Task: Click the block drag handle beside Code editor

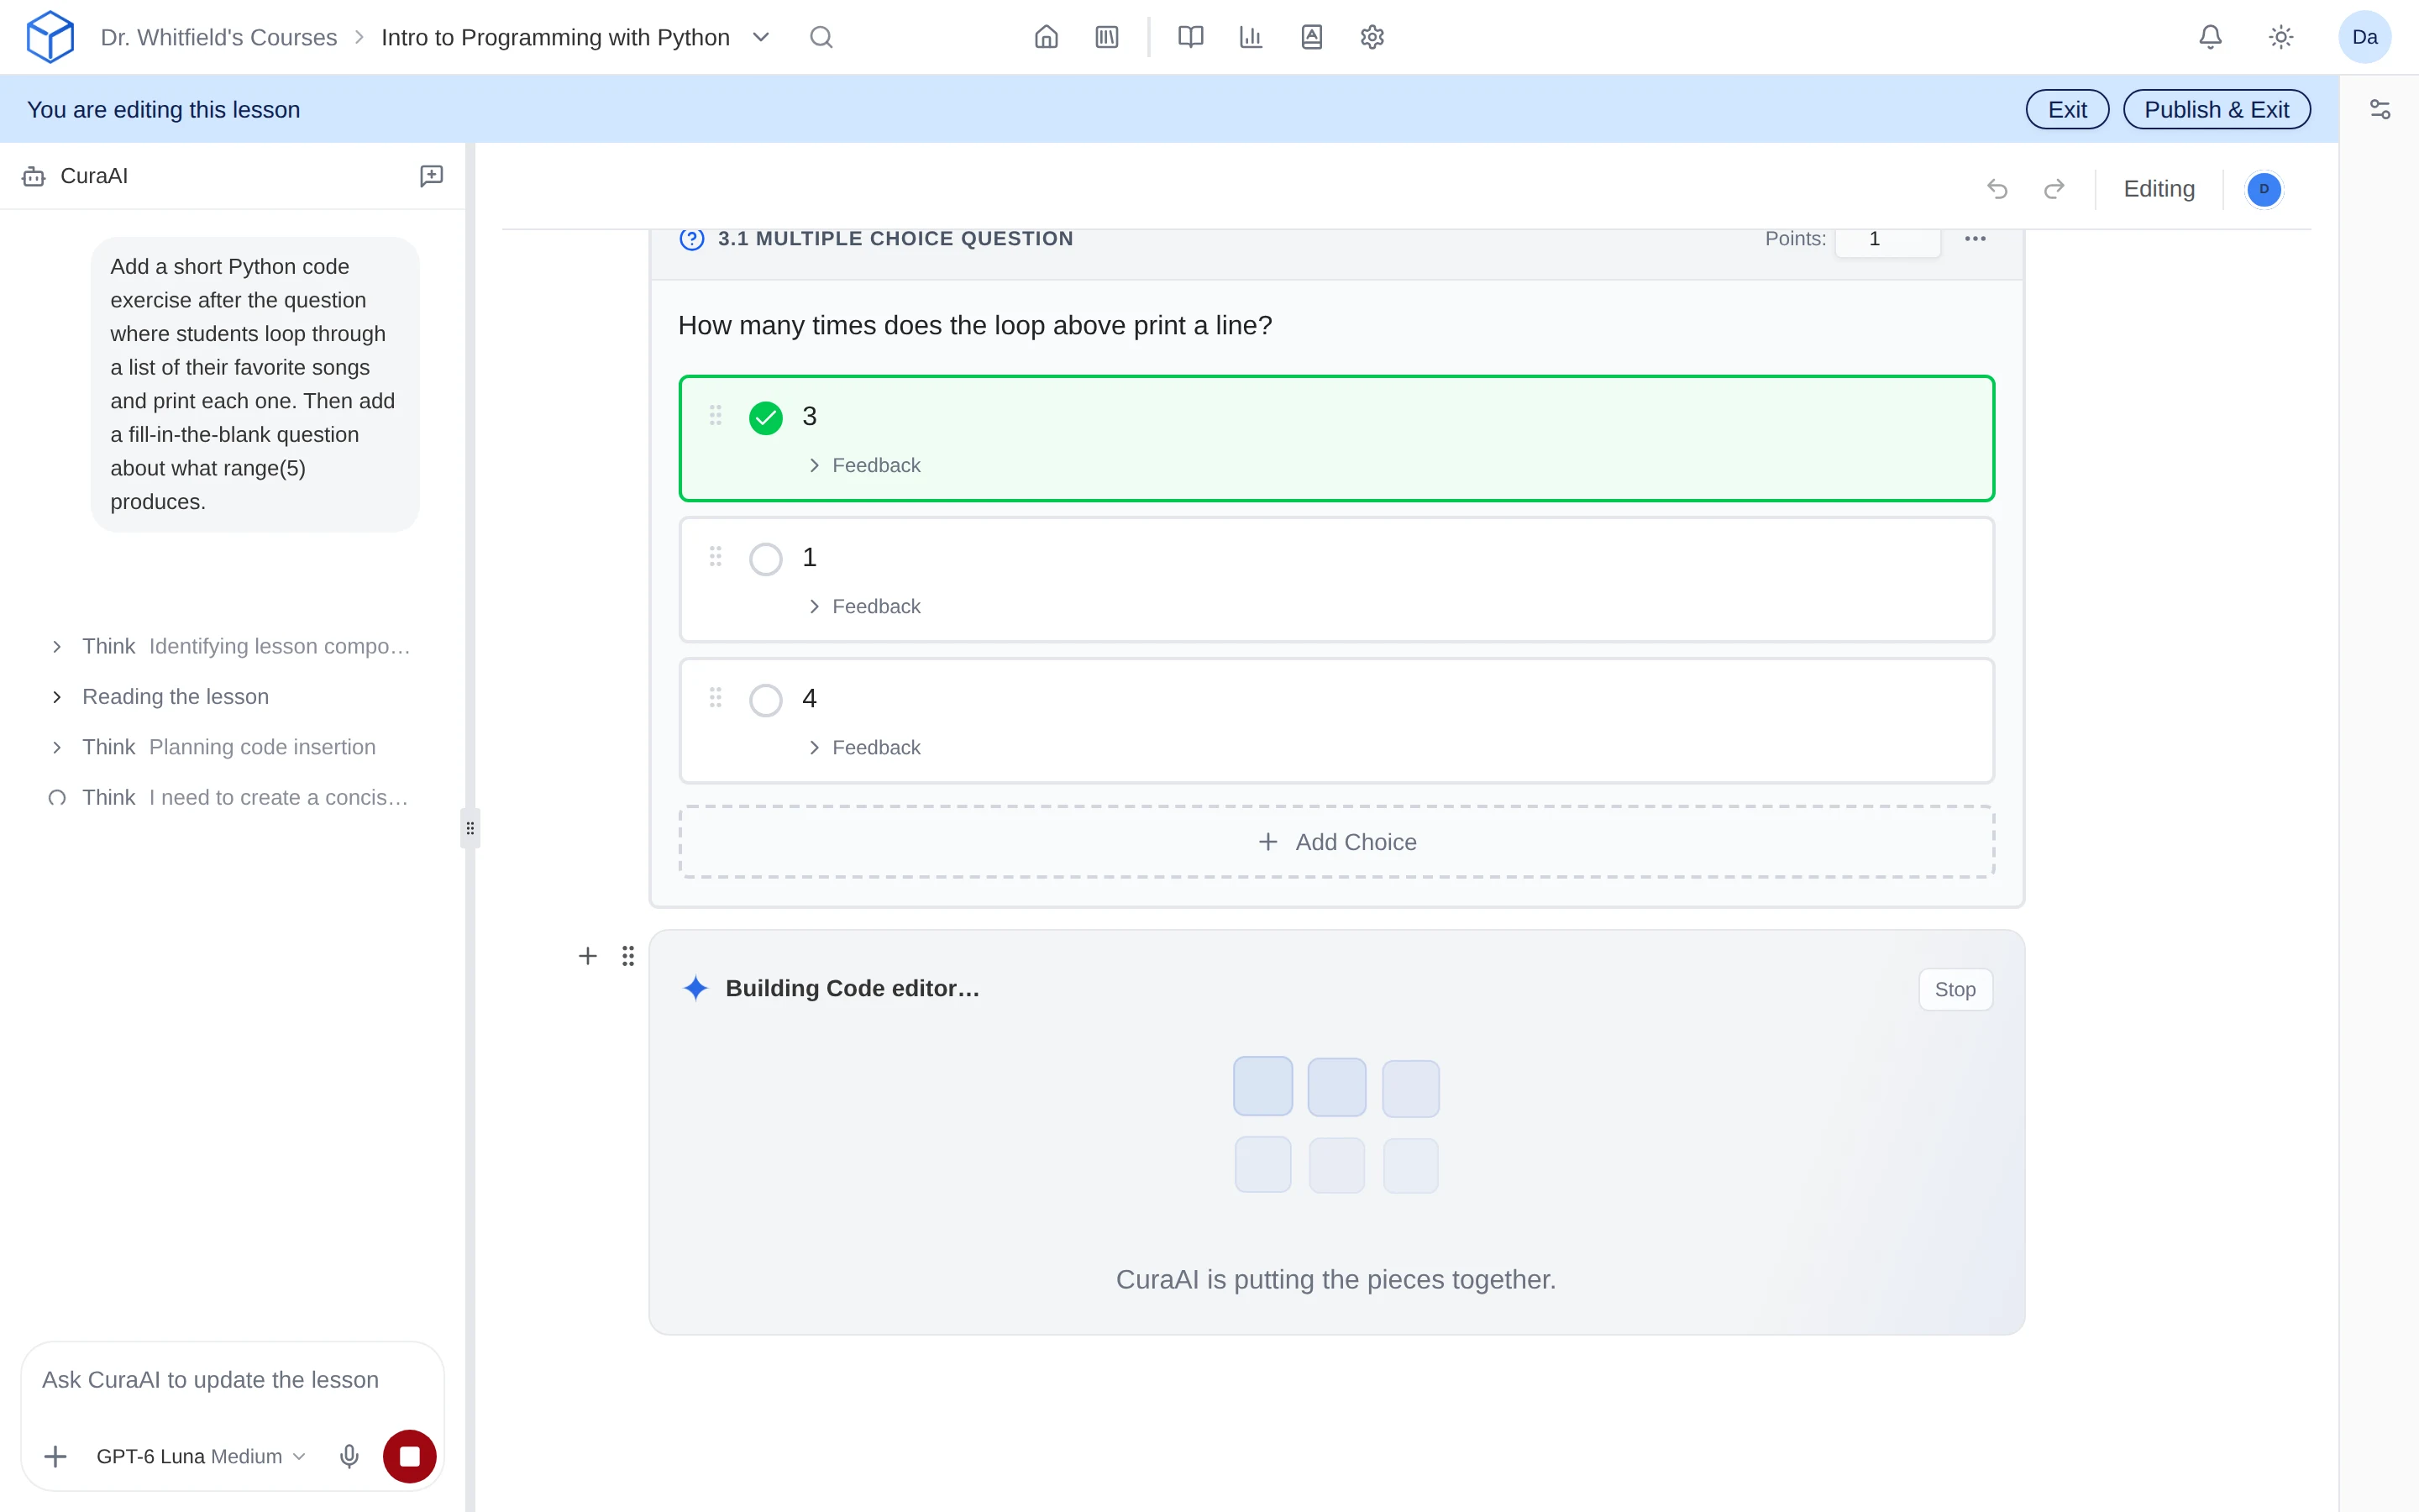Action: pos(627,956)
